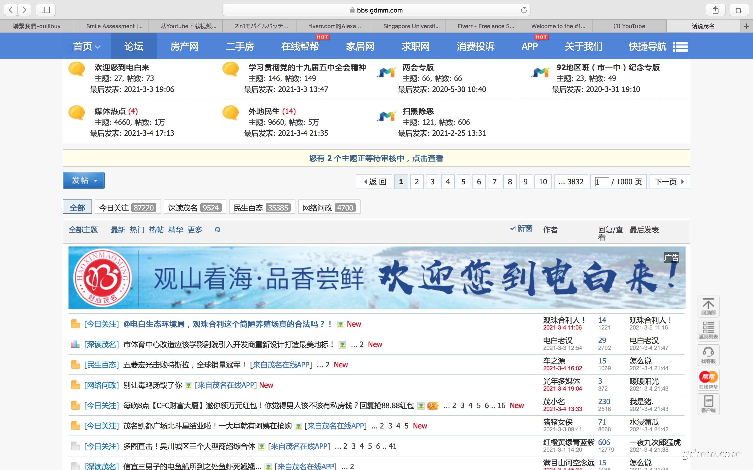Image resolution: width=753 pixels, height=470 pixels.
Task: Click image attachment icon in 别让毒鸡汤 thread
Action: [188, 385]
